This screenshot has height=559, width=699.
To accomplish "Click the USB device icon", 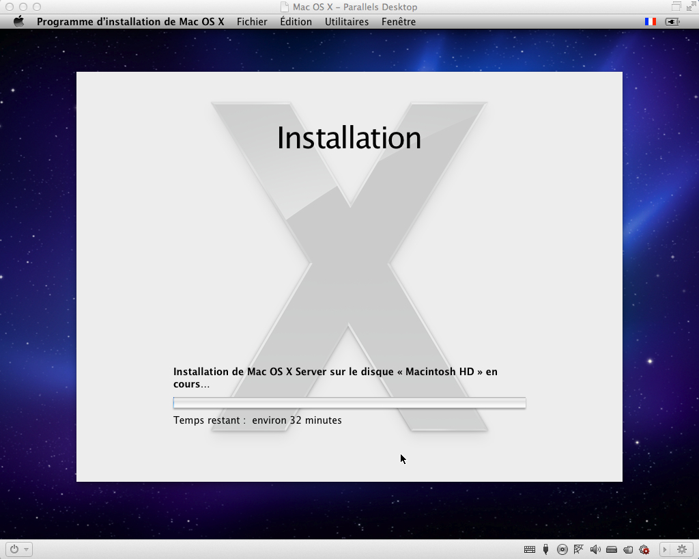I will [545, 549].
